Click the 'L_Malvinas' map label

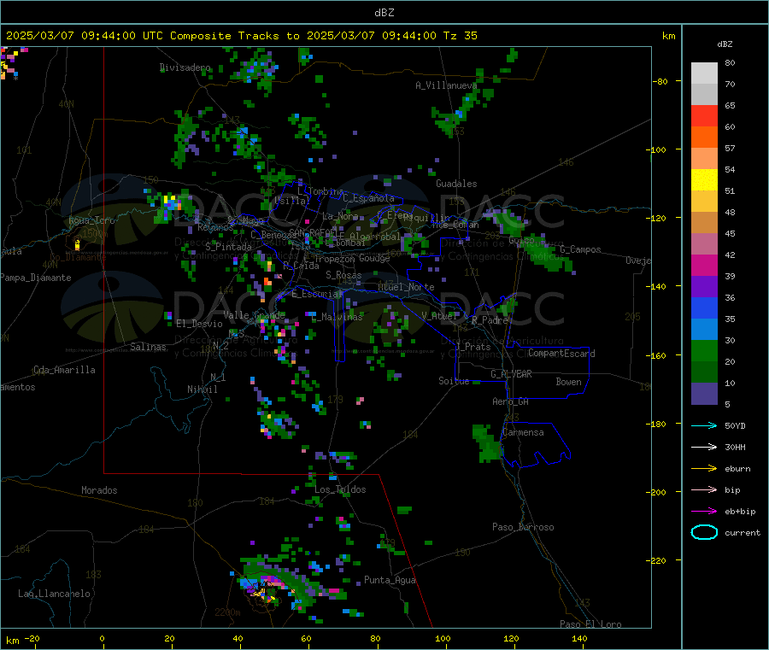337,317
